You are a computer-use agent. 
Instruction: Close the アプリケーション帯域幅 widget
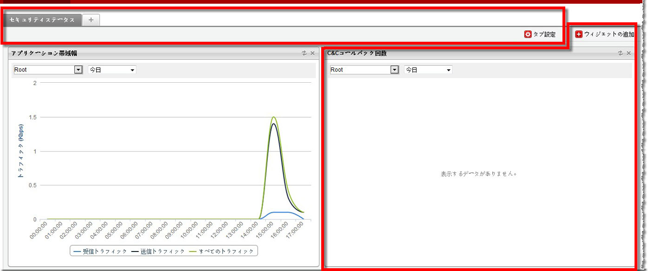tap(312, 53)
